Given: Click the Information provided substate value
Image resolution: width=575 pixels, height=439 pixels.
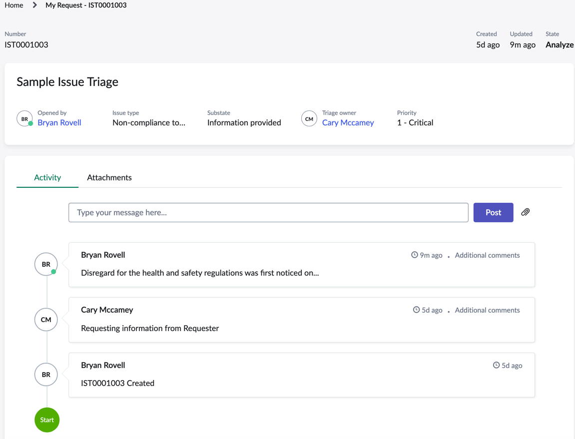Looking at the screenshot, I should [244, 122].
